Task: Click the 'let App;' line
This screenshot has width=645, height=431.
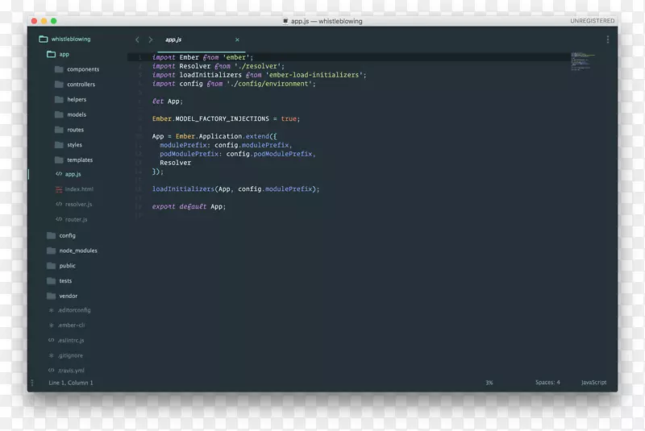Action: [168, 102]
